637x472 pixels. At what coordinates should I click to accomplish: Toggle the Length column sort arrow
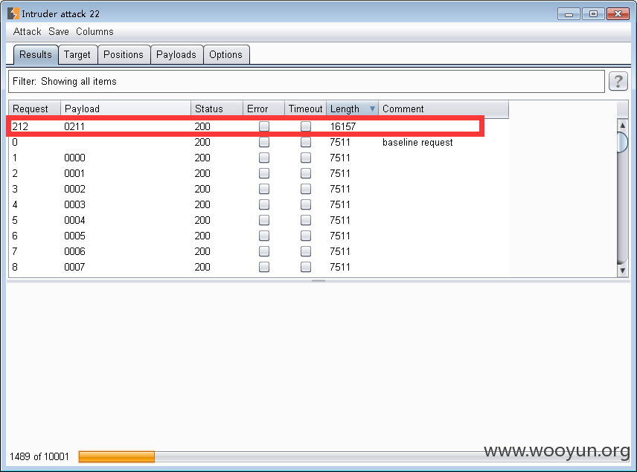372,109
